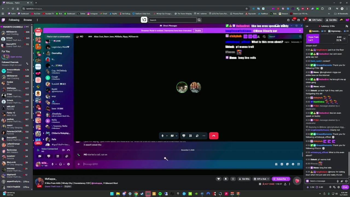Viewport: 350px width, 197px height.
Task: Open Discord user settings gear
Action: [68, 164]
